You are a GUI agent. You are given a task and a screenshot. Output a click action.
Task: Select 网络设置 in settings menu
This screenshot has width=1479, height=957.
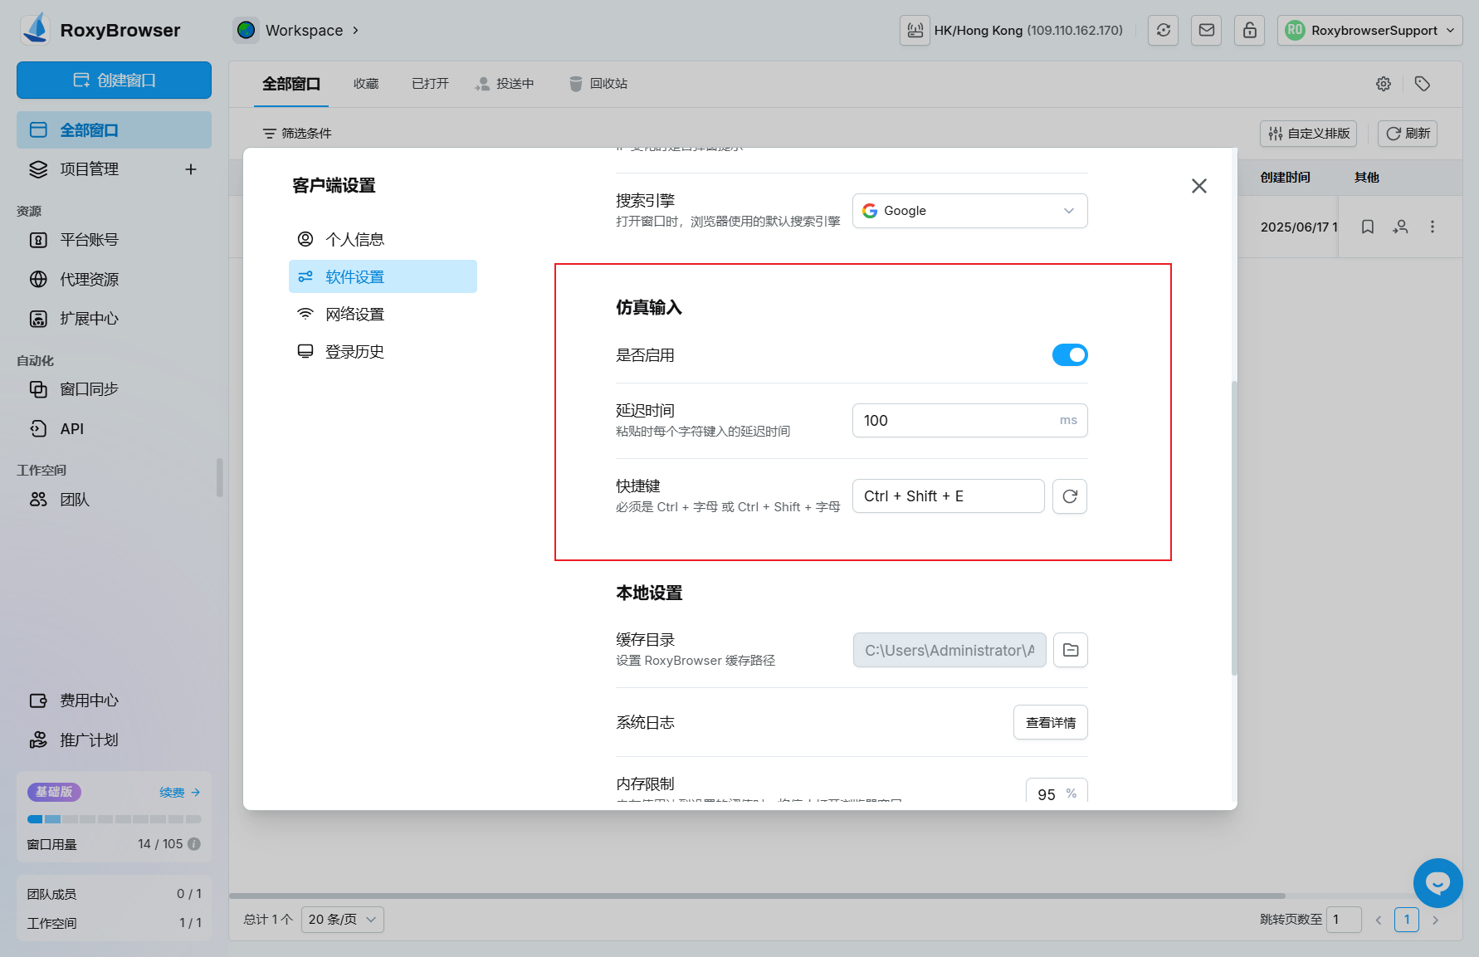[x=354, y=315]
